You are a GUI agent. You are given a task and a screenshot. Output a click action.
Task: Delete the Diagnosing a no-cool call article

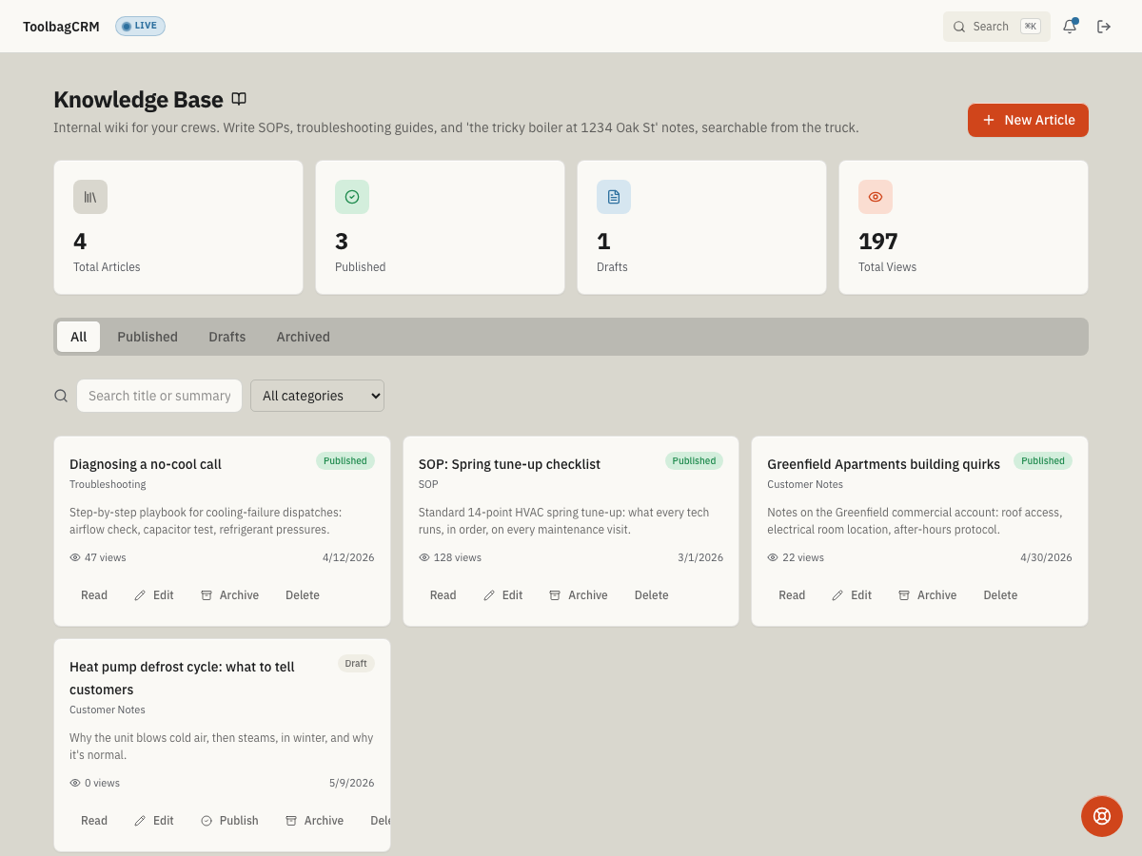coord(303,595)
